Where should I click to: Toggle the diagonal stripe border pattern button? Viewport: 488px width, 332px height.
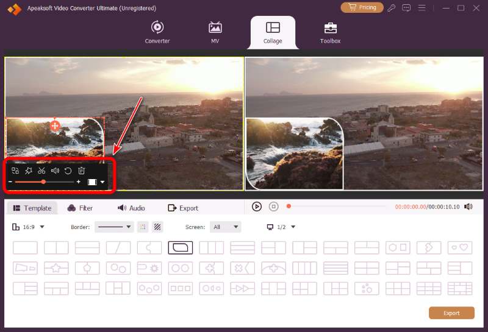point(157,227)
